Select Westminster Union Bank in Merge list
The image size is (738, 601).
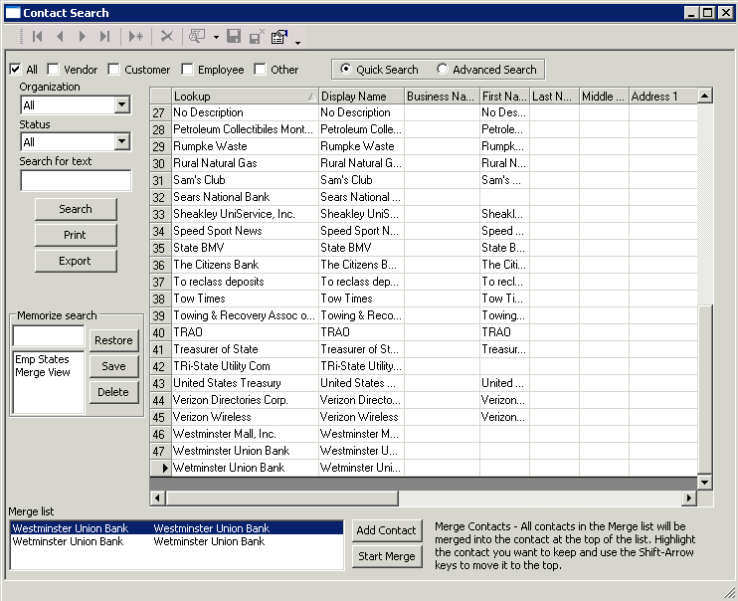176,528
